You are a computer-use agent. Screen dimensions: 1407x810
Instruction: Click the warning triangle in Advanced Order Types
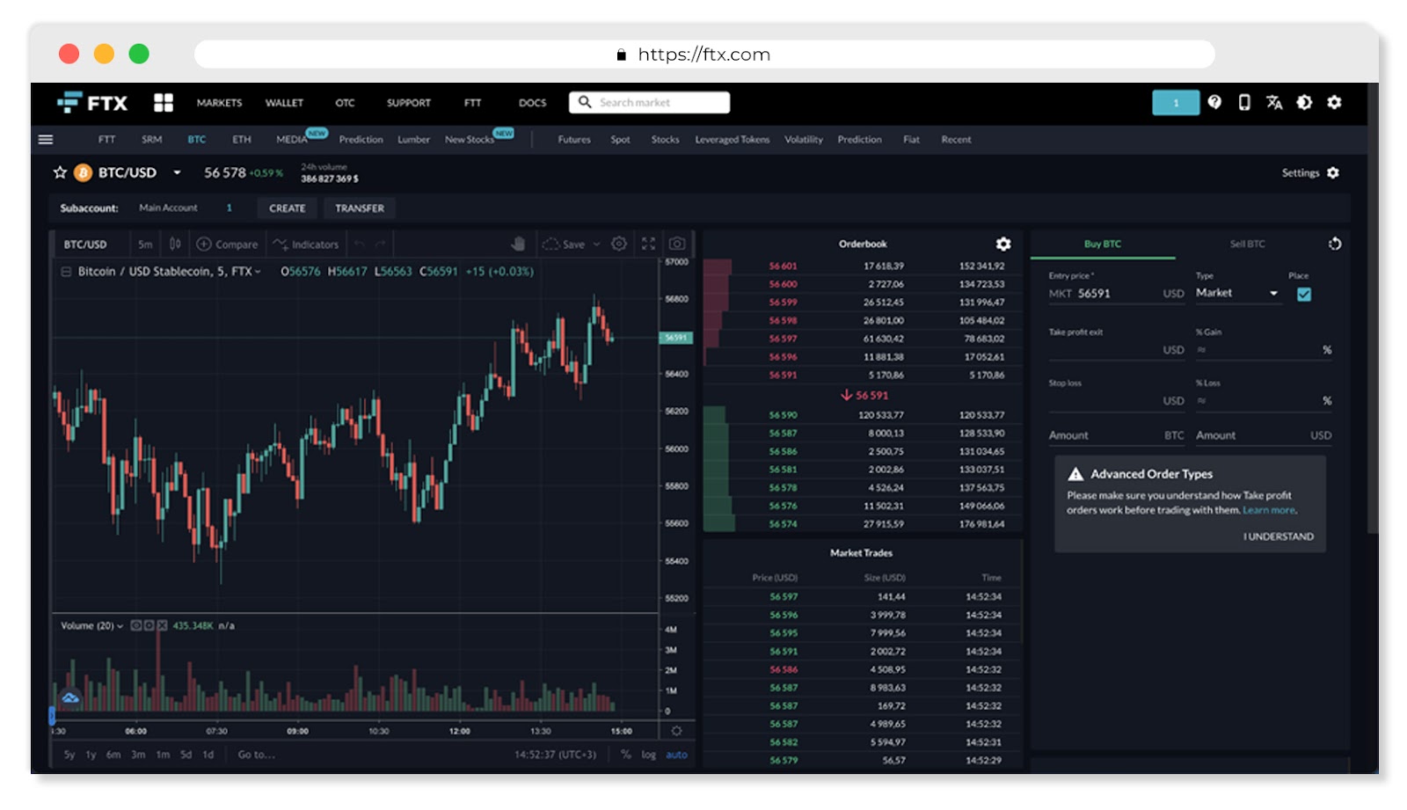[1075, 474]
